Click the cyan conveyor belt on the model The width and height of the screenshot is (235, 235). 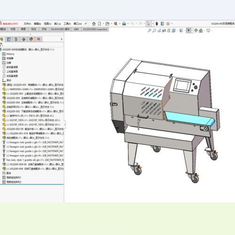point(189,118)
